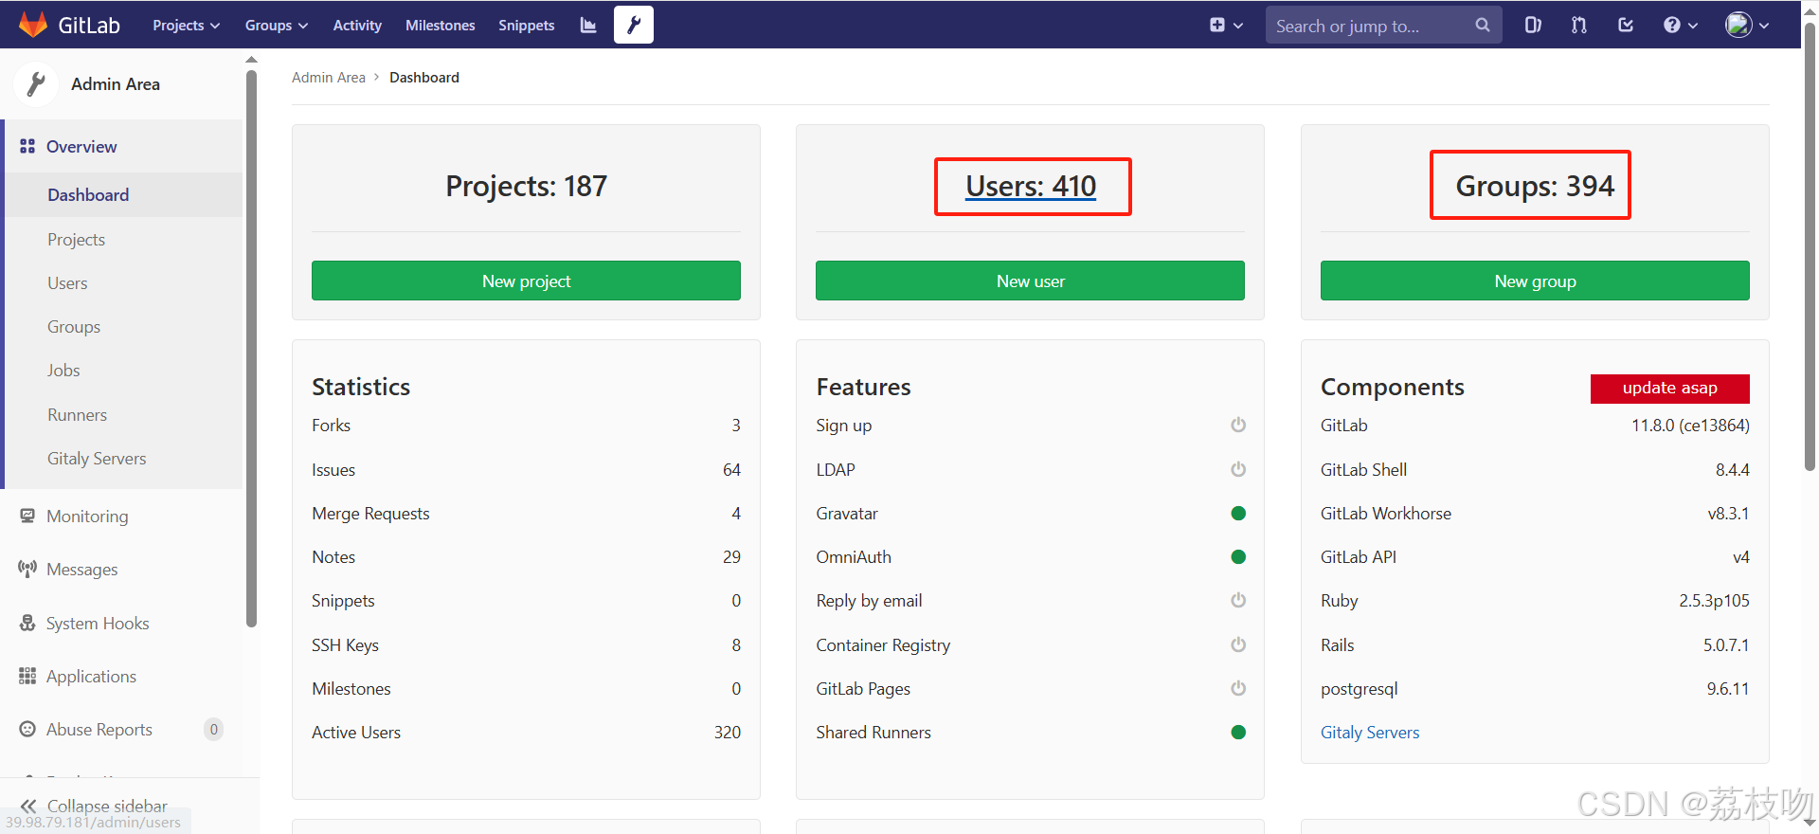Click GitLab version 11.8.0 (ce13864)
This screenshot has width=1819, height=834.
[x=1690, y=426]
